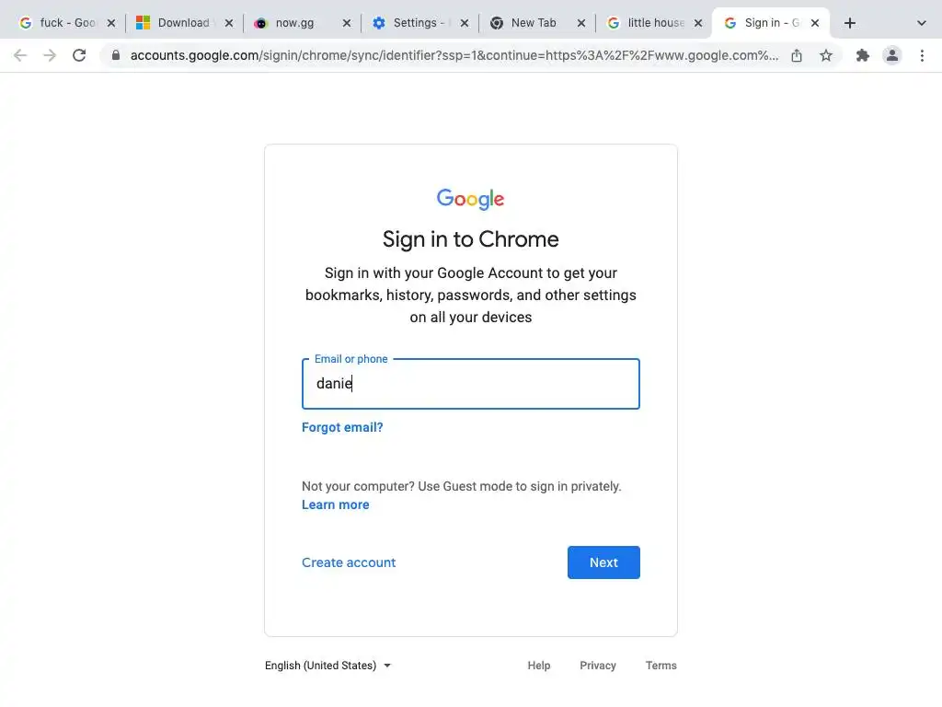This screenshot has width=942, height=707.
Task: Open the Learn more link
Action: click(335, 504)
